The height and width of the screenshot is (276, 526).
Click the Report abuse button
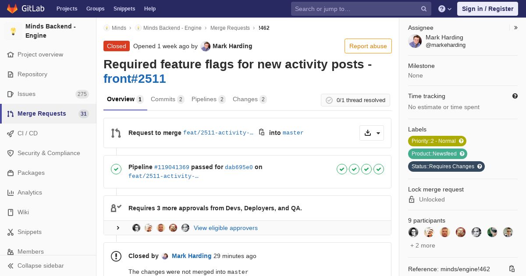368,46
